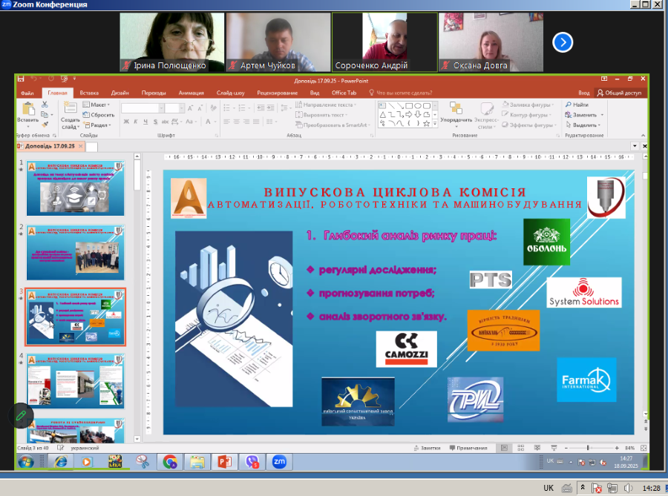
Task: Show next Zoom participants with the blue arrow button
Action: click(563, 42)
